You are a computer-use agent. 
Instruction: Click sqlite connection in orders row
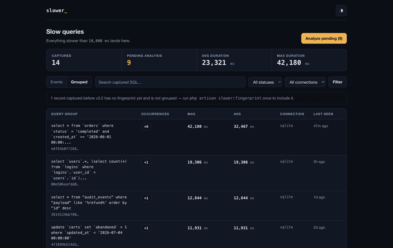point(286,126)
